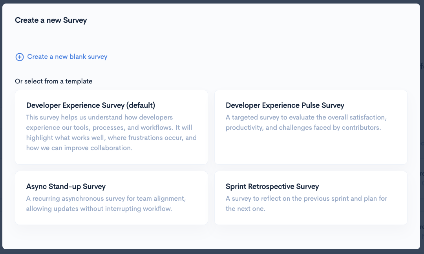Click the Or select from a template label
This screenshot has width=424, height=254.
[54, 82]
